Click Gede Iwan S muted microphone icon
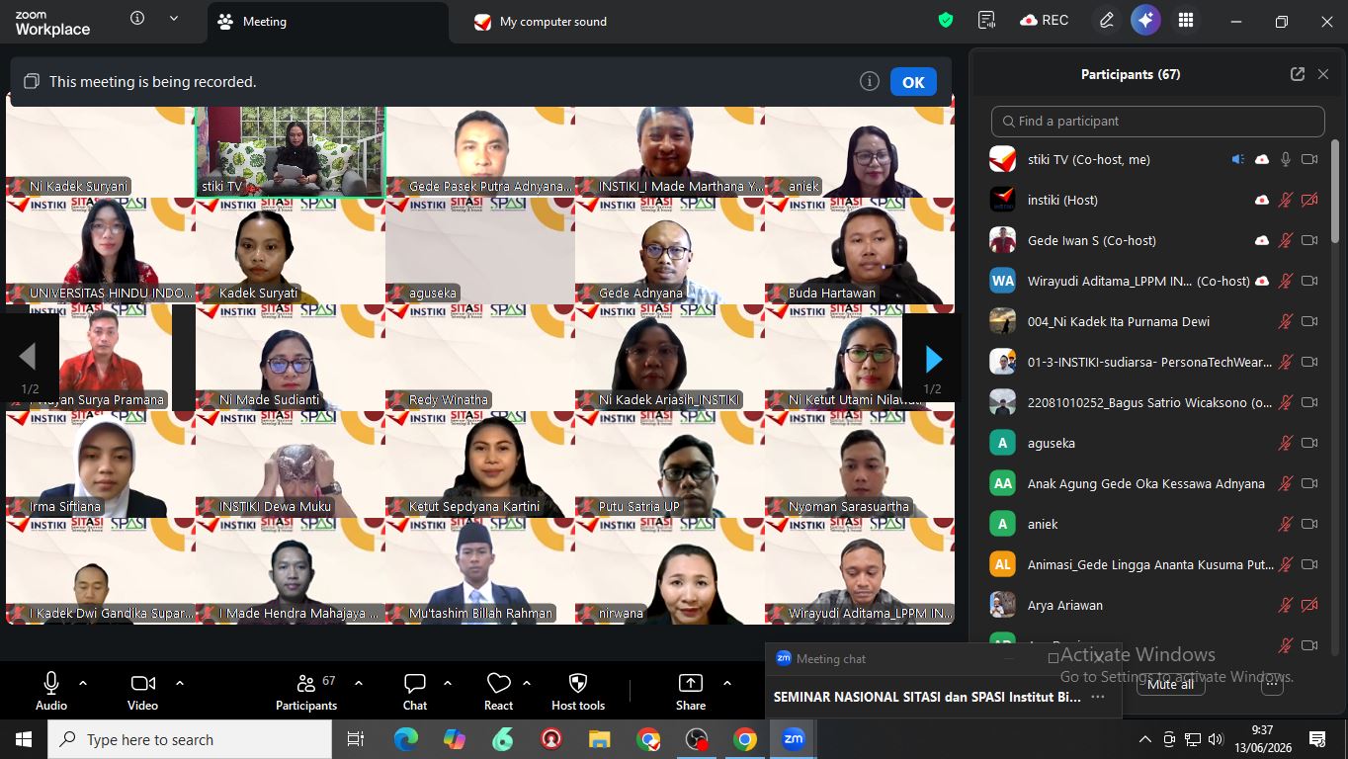 tap(1286, 240)
